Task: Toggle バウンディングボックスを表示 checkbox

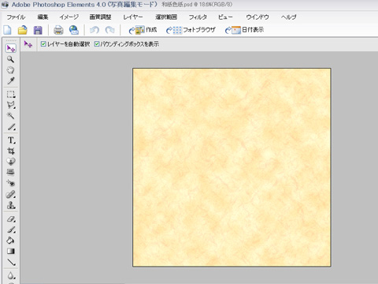Action: point(97,44)
